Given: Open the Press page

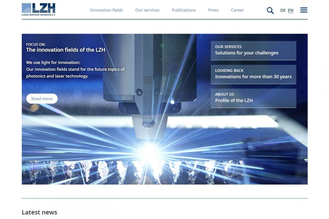Looking at the screenshot, I should click(213, 10).
